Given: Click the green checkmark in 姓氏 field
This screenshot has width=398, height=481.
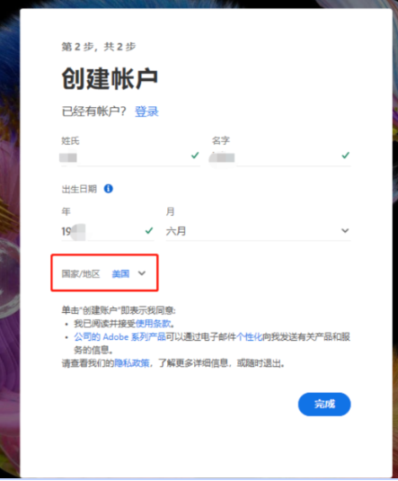Looking at the screenshot, I should point(195,156).
